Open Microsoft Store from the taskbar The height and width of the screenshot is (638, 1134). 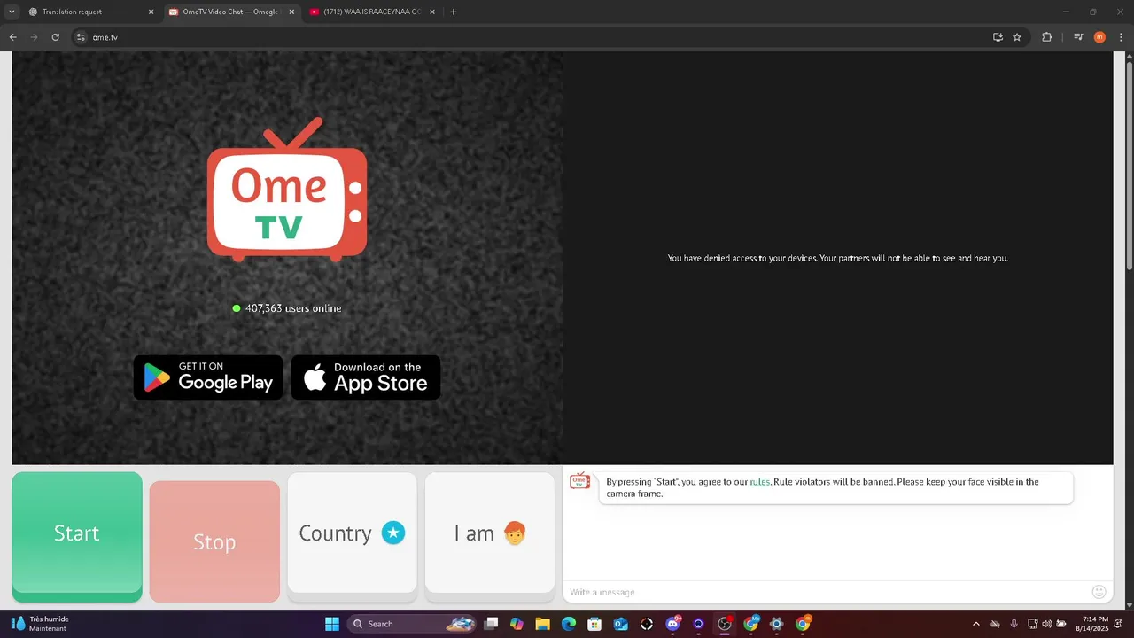pos(594,624)
